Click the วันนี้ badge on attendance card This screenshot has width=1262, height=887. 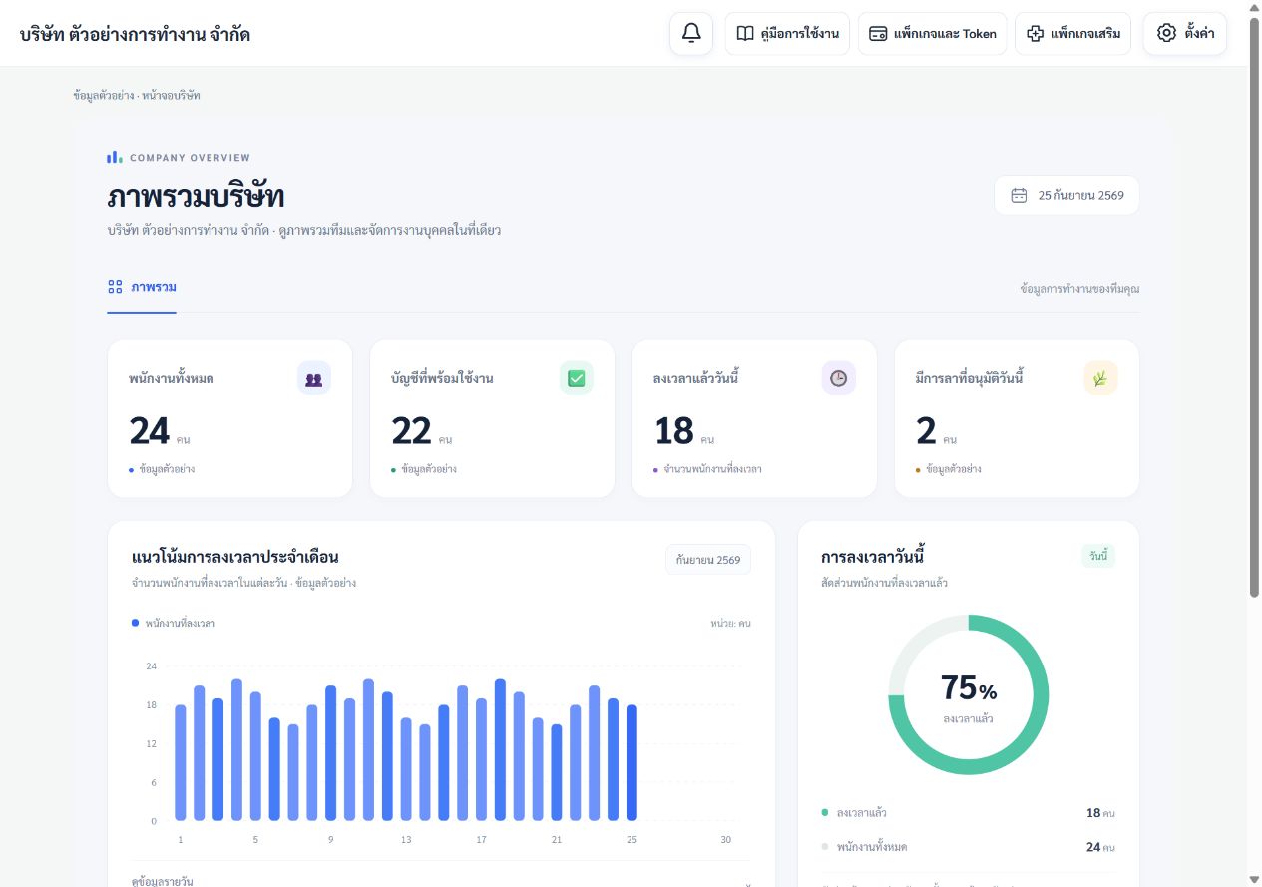coord(1098,556)
